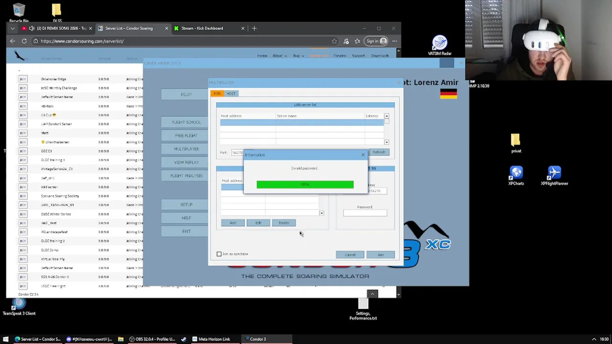This screenshot has width=612, height=344.
Task: Close the DJ REMIX SONG tab
Action: (x=90, y=28)
